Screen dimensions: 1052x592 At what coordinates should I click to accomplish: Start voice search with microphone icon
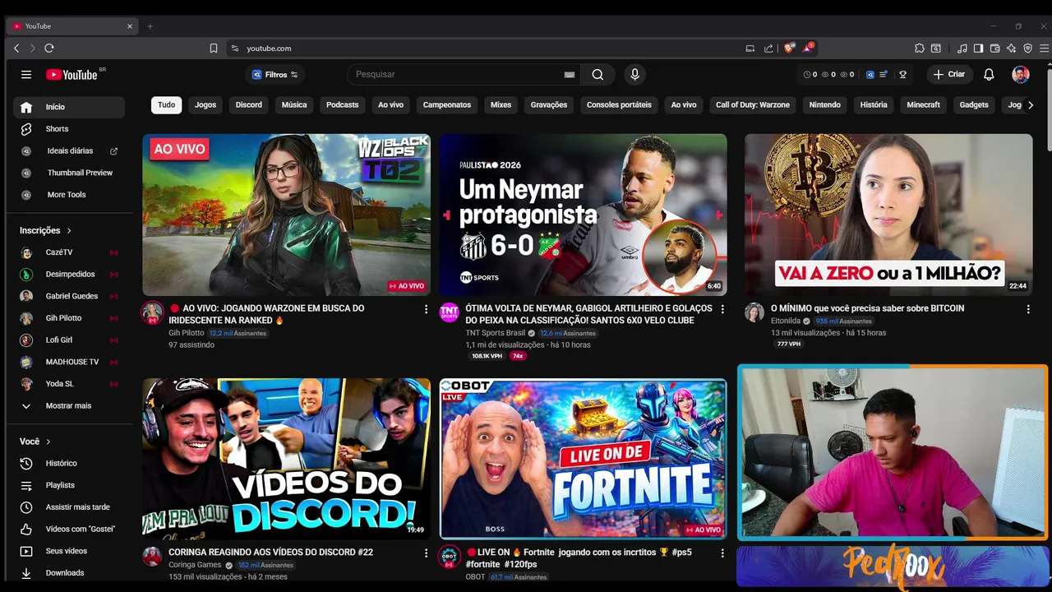click(x=634, y=75)
